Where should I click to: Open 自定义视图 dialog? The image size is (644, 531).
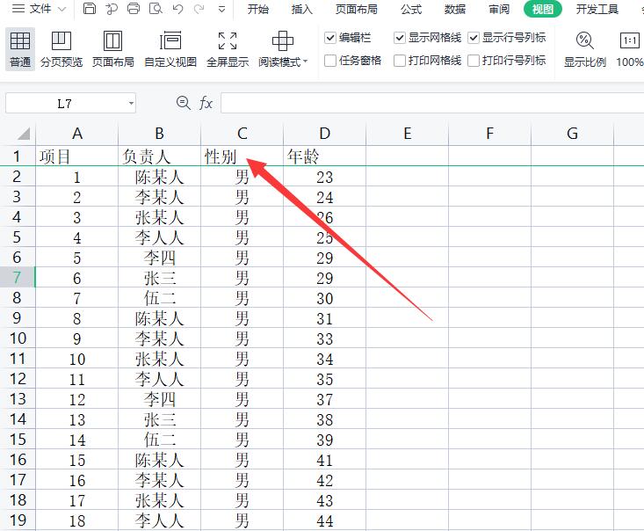(x=170, y=49)
